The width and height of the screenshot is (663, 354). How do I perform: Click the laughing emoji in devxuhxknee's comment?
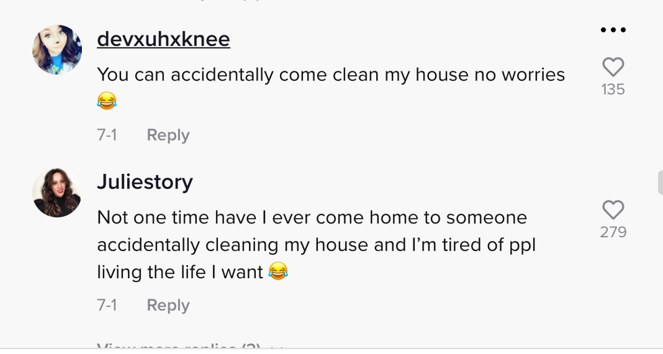107,102
